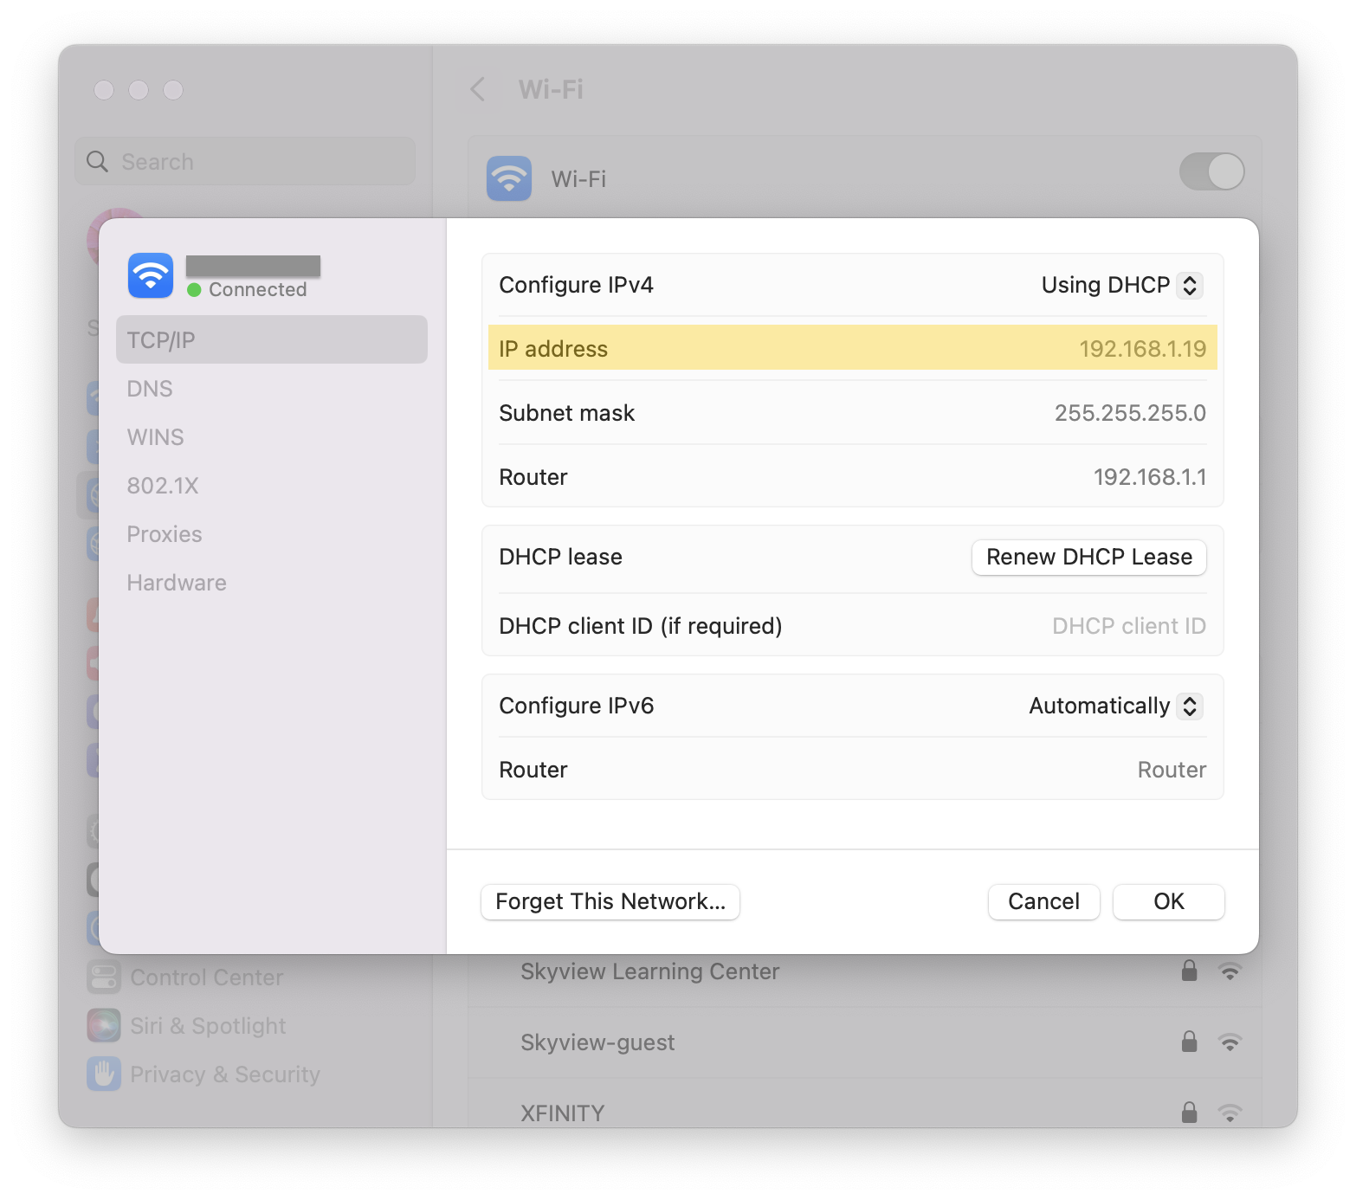Confirm with the OK button
This screenshot has width=1356, height=1200.
pos(1168,901)
